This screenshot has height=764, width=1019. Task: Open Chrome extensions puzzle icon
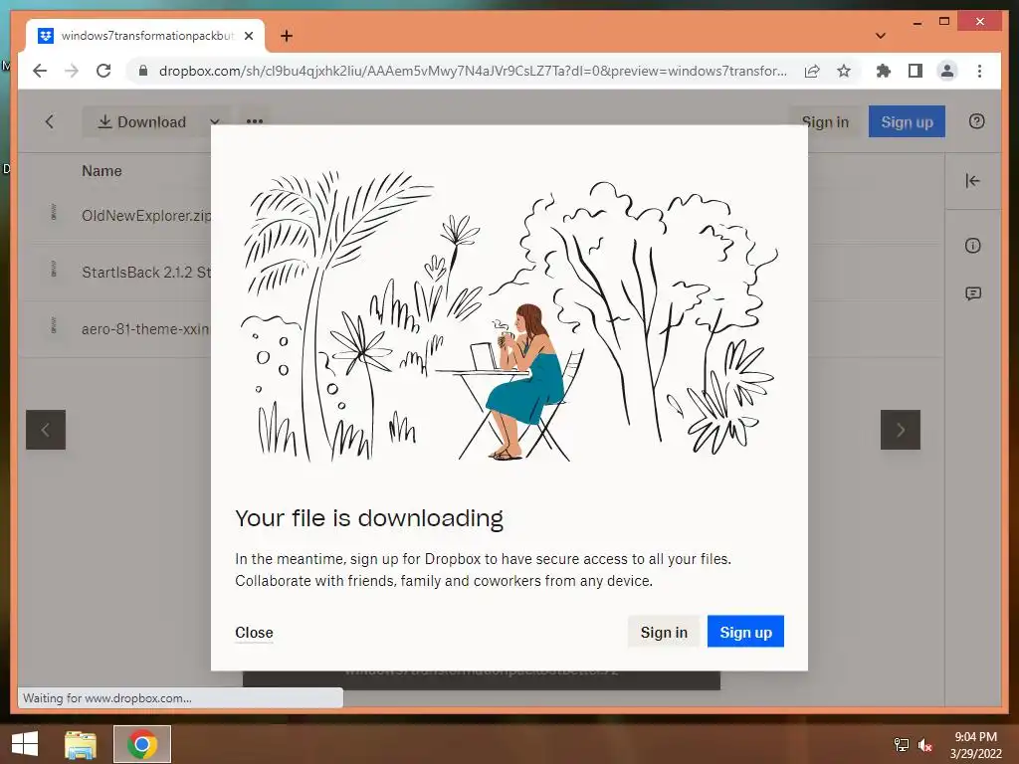pos(884,71)
